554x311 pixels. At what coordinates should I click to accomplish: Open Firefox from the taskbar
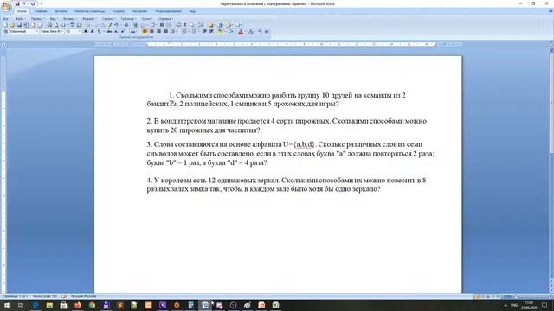coord(78,305)
